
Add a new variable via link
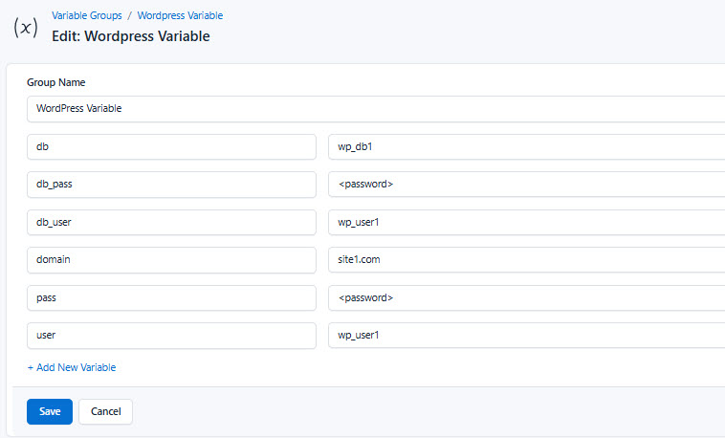click(72, 367)
